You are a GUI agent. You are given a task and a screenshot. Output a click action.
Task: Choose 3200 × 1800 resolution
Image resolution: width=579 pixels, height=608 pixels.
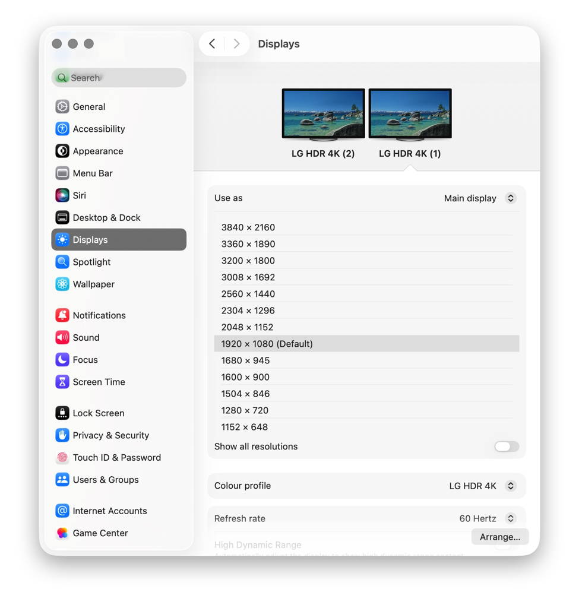tap(366, 261)
